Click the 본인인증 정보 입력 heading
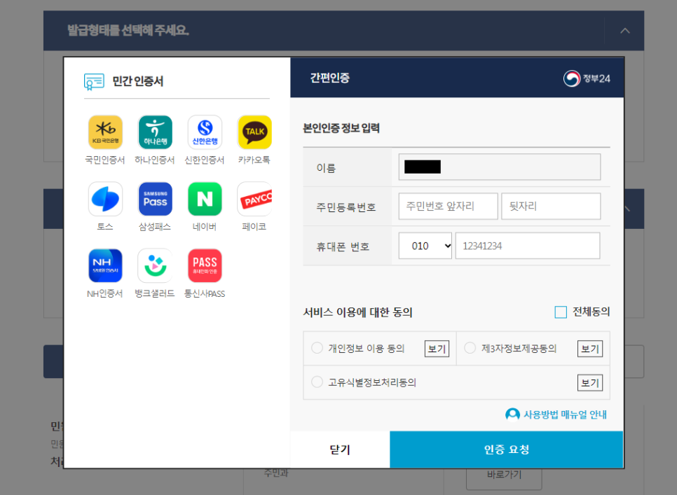 coord(341,128)
